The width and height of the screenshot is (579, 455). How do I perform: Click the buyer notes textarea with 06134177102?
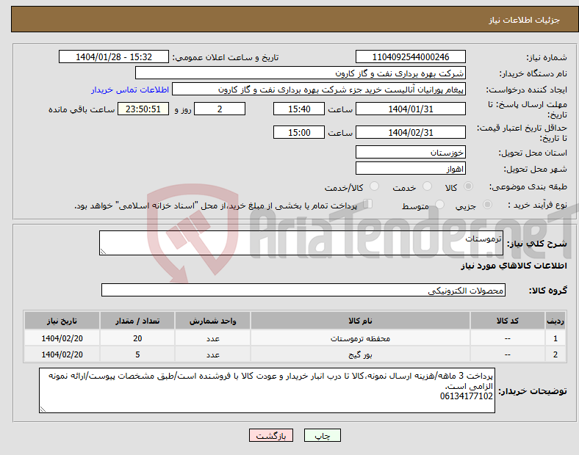click(x=267, y=390)
